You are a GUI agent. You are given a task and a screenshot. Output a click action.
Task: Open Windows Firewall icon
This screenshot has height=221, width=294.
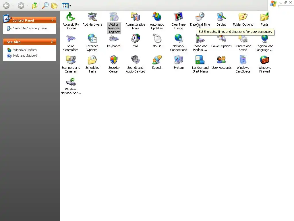264,64
